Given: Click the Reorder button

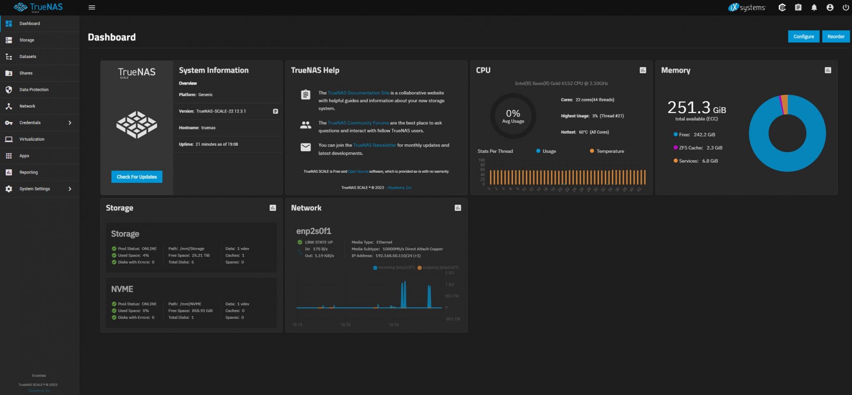Looking at the screenshot, I should click(836, 37).
